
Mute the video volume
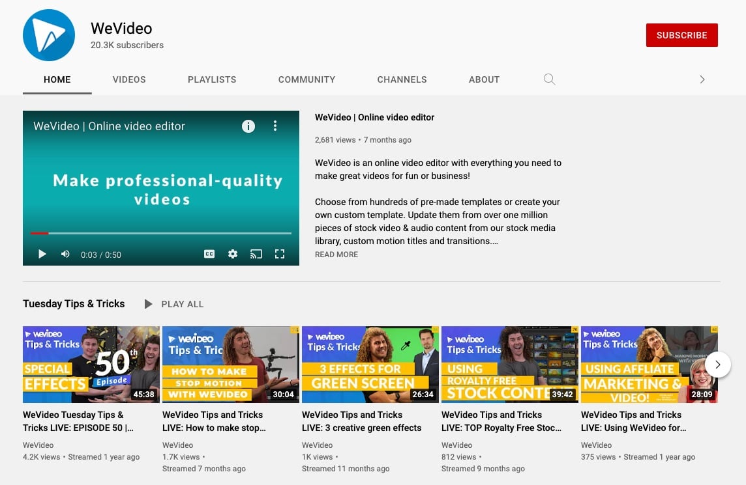coord(65,255)
